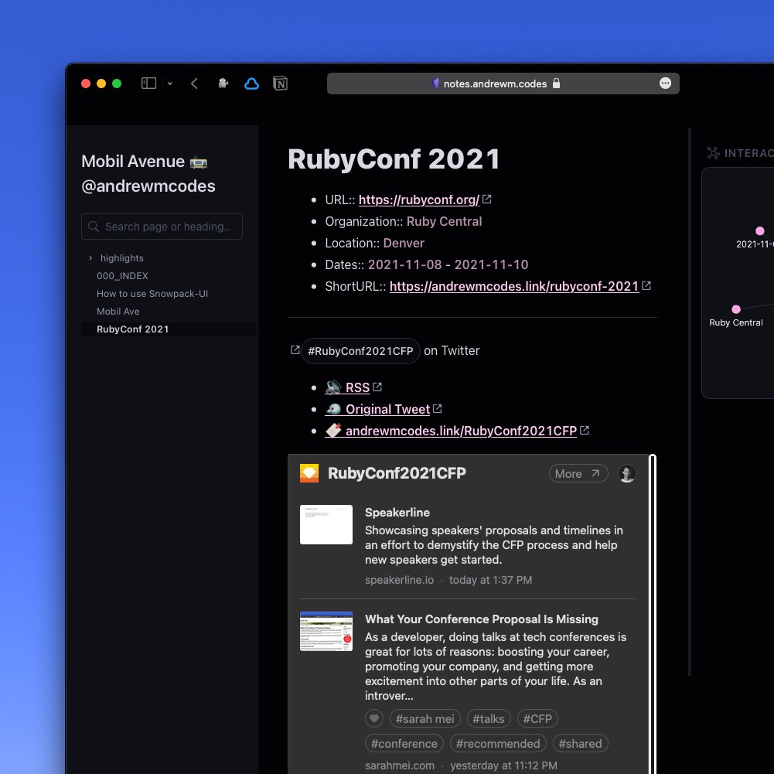Click the Obsidian favicon in the address bar
This screenshot has height=774, width=774.
[x=435, y=83]
